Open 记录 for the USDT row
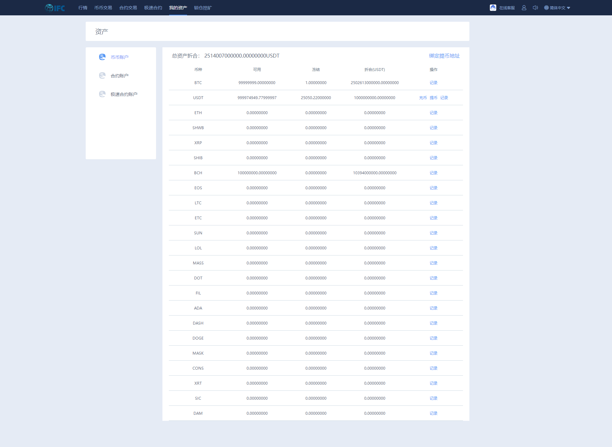612x447 pixels. tap(444, 98)
